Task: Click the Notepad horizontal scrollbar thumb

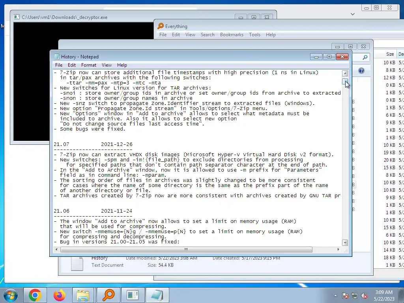Action: (186, 249)
